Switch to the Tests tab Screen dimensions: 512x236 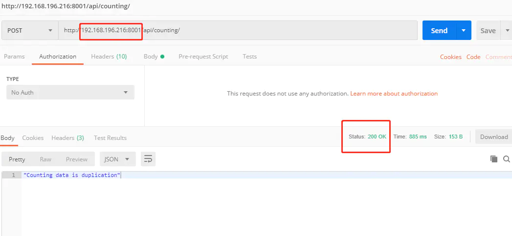[x=249, y=56]
